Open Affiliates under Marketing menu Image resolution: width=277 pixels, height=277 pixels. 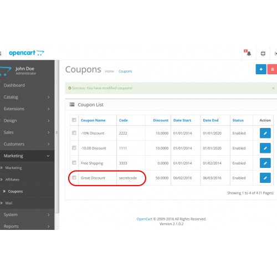[x=27, y=179]
